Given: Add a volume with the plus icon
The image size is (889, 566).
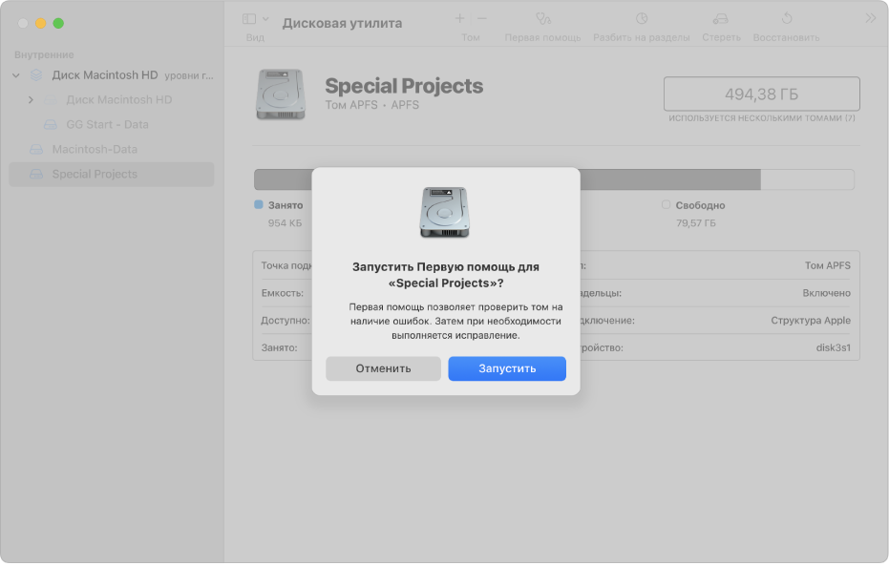Looking at the screenshot, I should 460,18.
